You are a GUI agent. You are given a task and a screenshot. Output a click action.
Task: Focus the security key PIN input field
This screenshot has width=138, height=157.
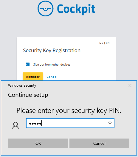click(70, 123)
